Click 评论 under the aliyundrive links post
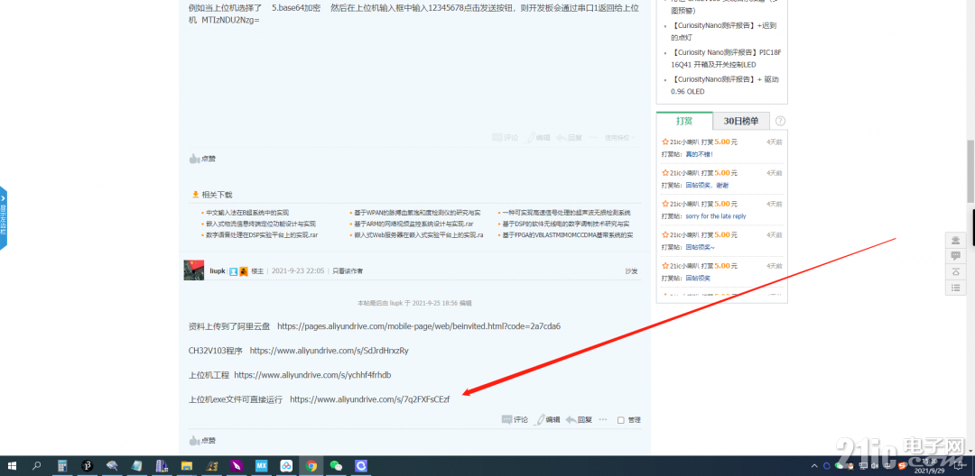Screen dimensions: 975x476 coord(515,419)
